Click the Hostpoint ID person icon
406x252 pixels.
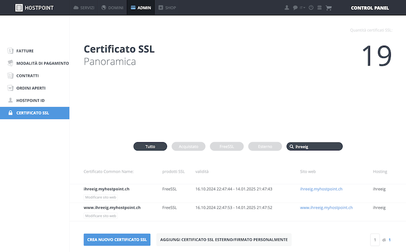coord(10,100)
